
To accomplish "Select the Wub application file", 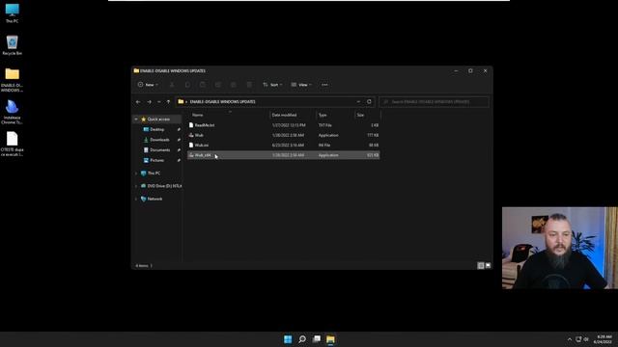I will click(283, 135).
